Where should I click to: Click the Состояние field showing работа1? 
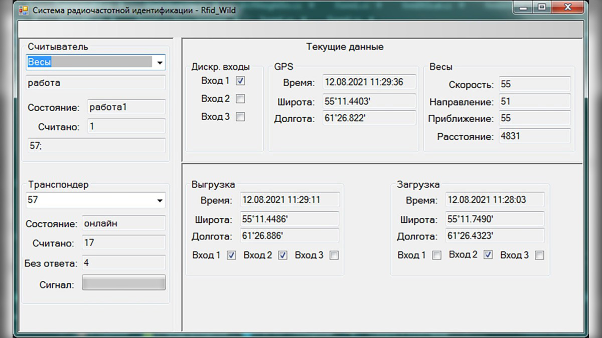point(126,107)
